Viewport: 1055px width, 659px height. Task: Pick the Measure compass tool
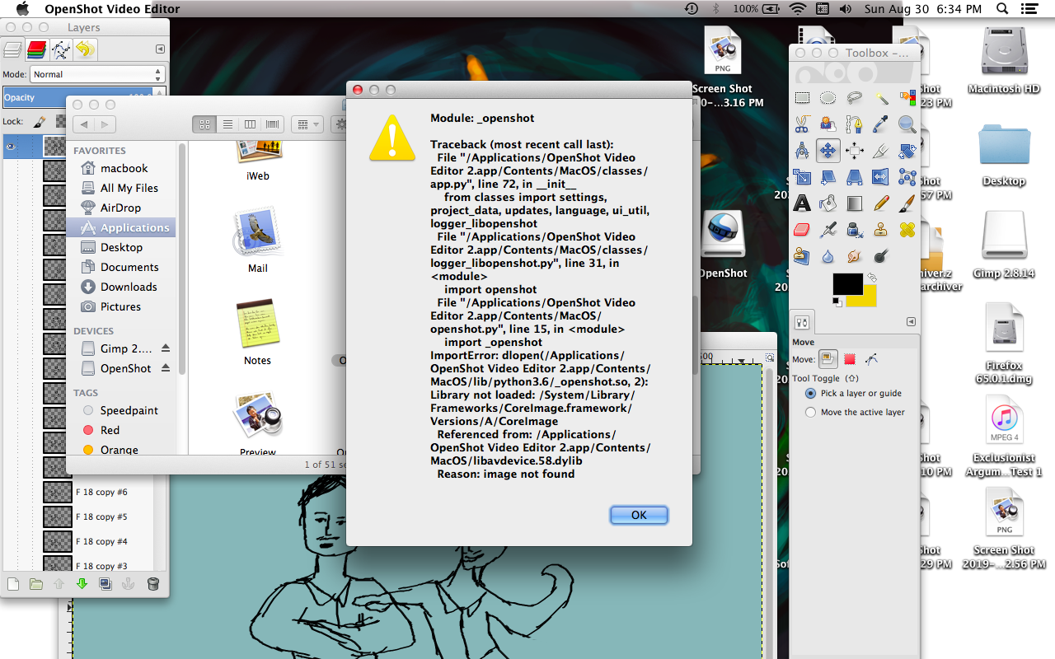[x=802, y=151]
